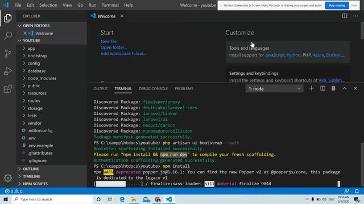Open Run and Debug view
The image size is (364, 204).
click(x=7, y=71)
